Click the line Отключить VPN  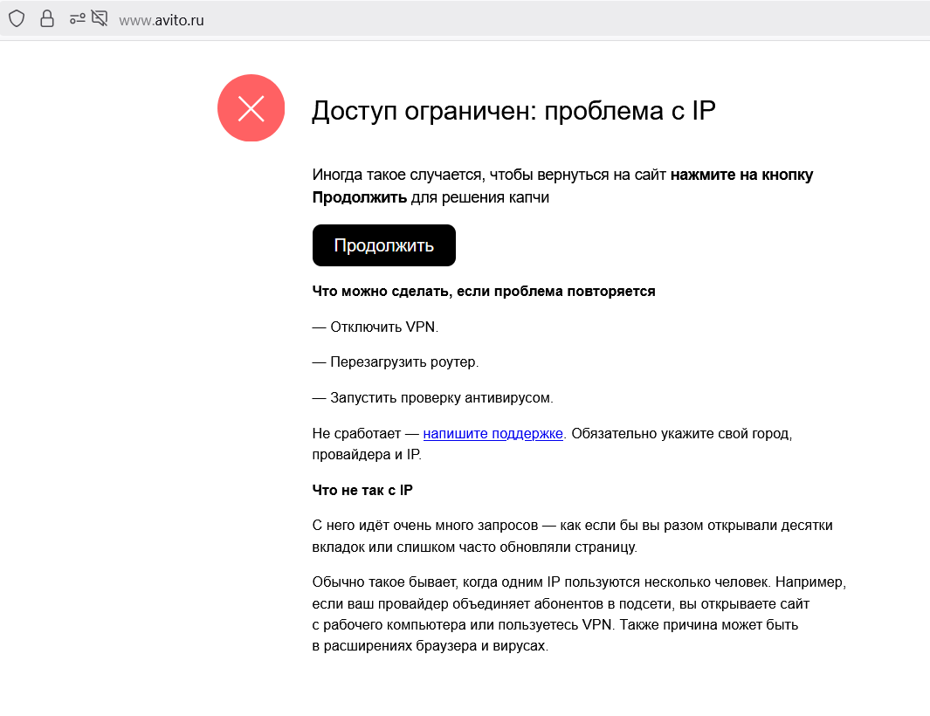(x=375, y=327)
